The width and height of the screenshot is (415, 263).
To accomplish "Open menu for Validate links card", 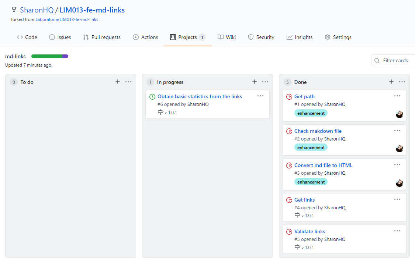I will pos(397,231).
